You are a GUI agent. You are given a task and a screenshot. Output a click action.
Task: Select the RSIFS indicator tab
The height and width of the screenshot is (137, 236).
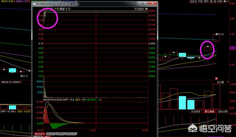(x=60, y=134)
